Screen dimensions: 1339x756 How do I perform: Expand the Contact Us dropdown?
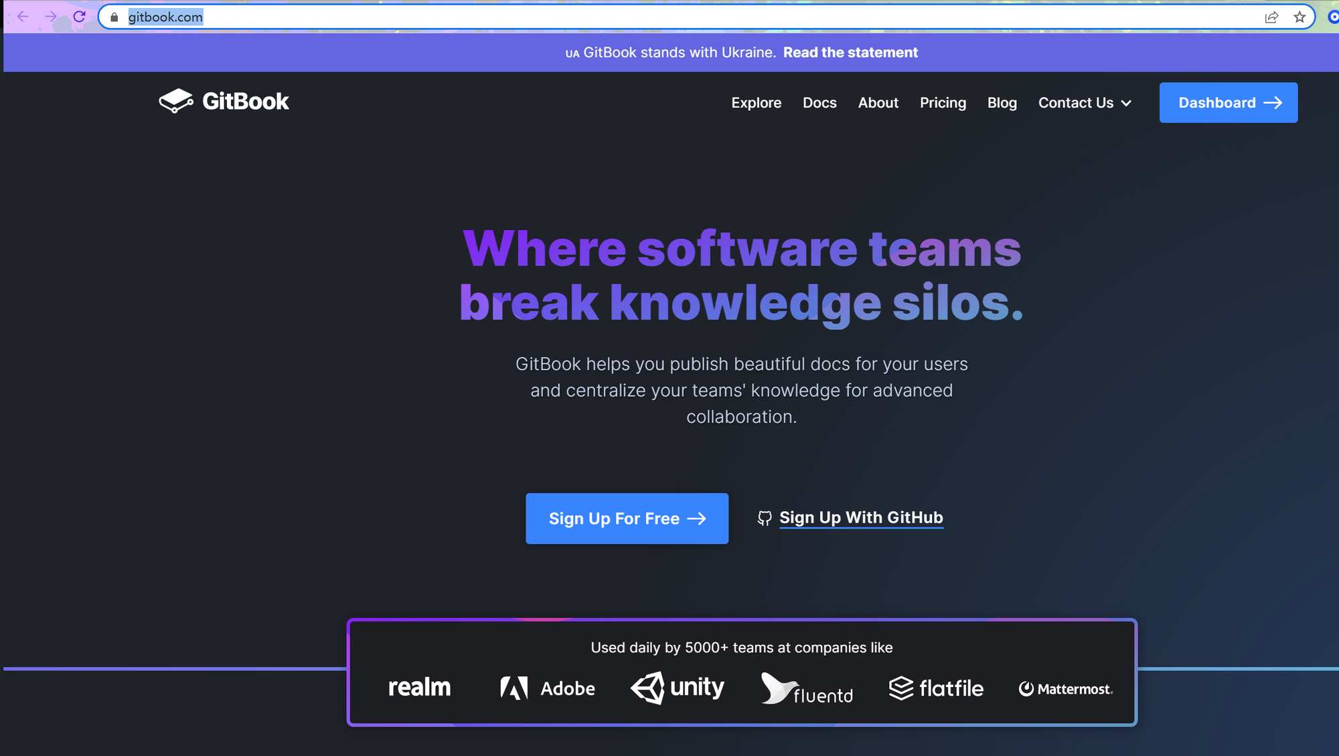click(1085, 103)
